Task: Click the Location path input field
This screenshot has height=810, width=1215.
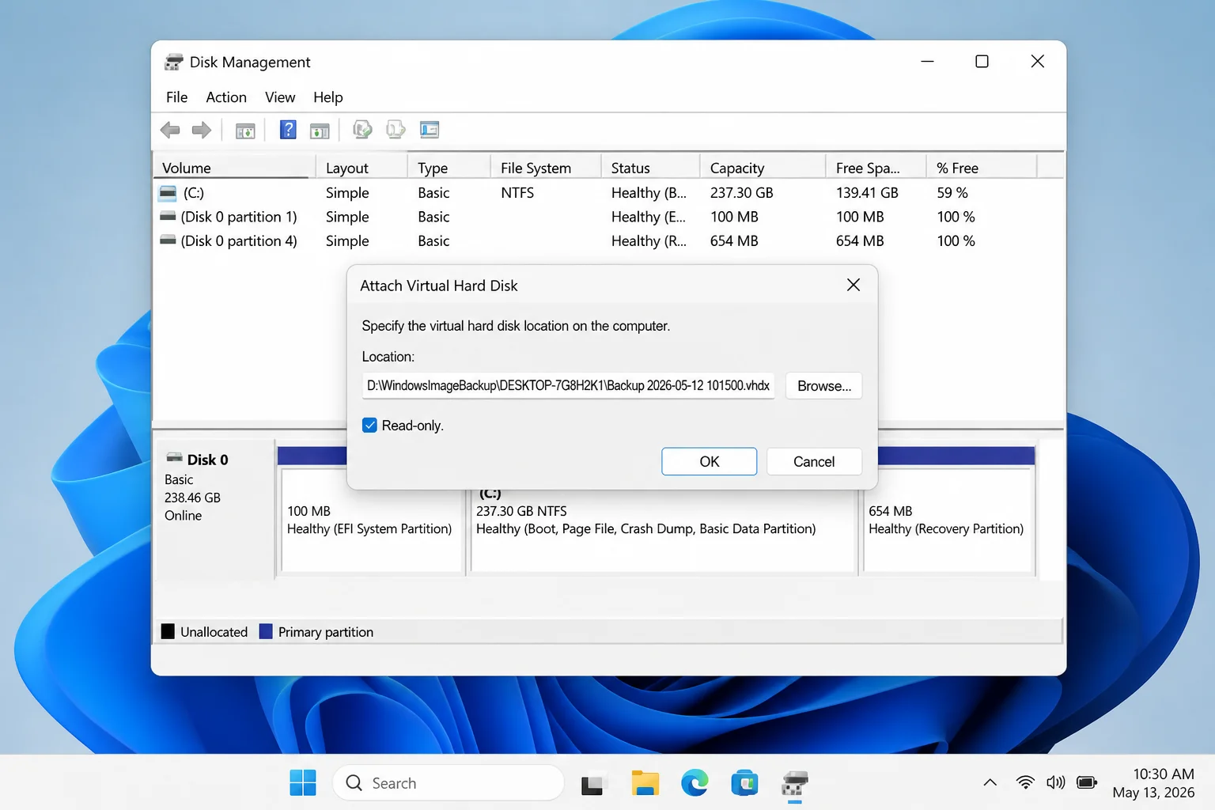Action: click(569, 386)
